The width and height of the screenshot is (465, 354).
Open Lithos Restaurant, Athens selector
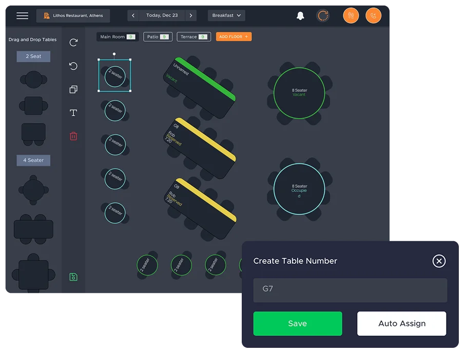click(x=73, y=16)
